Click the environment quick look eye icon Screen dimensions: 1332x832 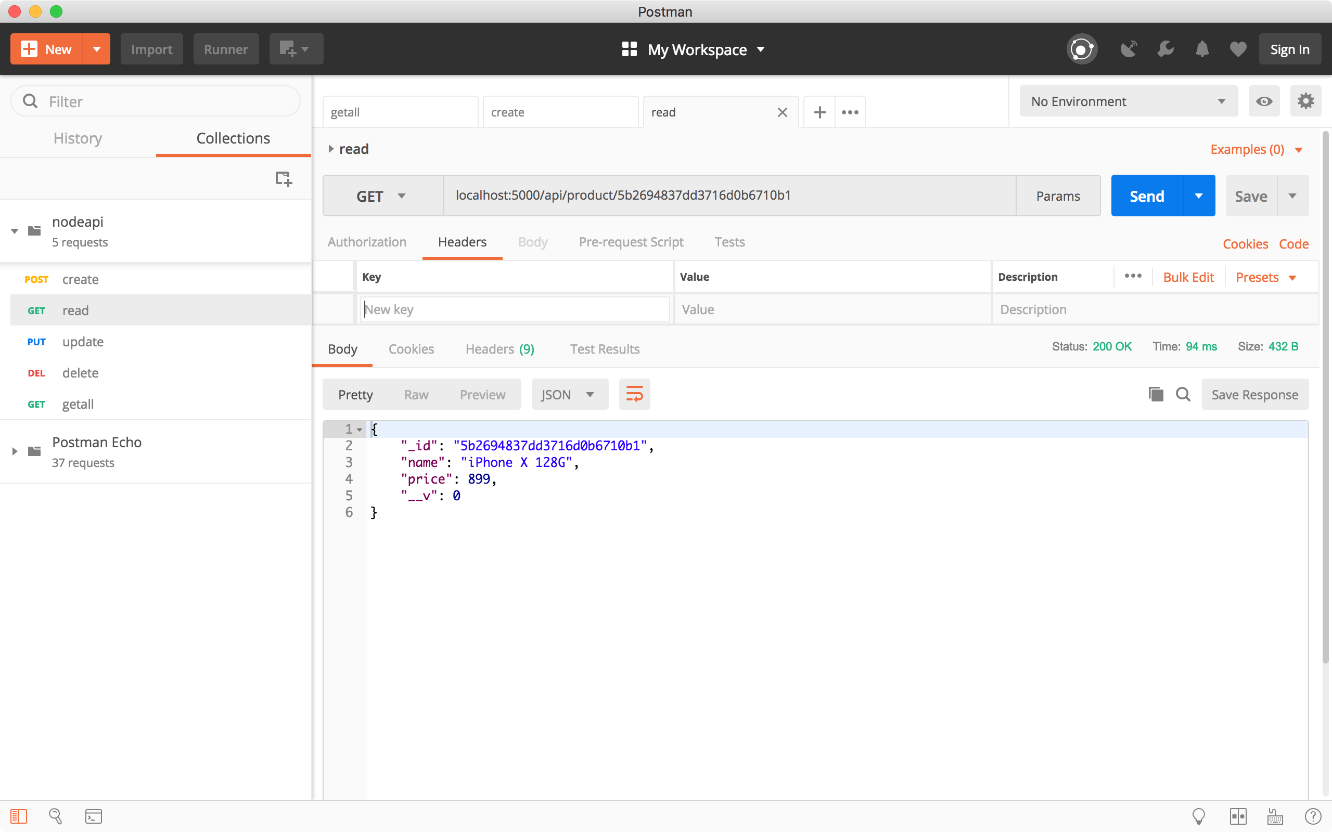(1264, 101)
